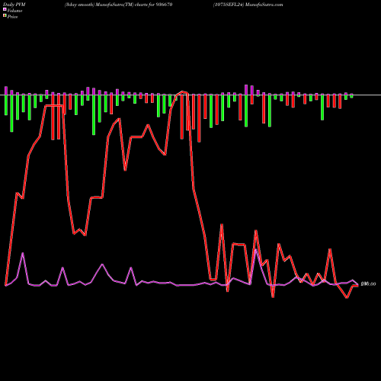Click the 3day smooth MunafaSutra chart heading
The image size is (381, 381).
pyautogui.click(x=118, y=5)
